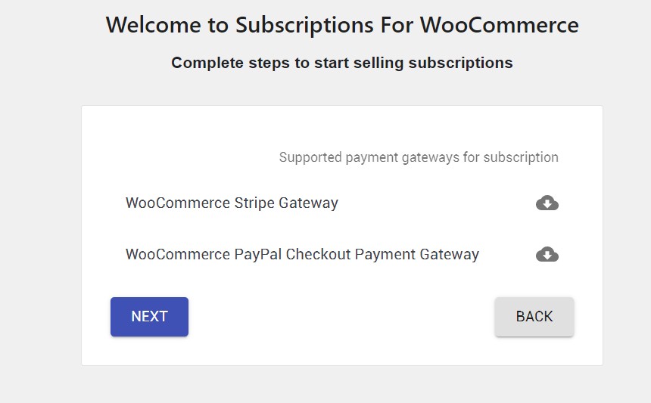651x403 pixels.
Task: Go to the next setup step
Action: point(149,317)
